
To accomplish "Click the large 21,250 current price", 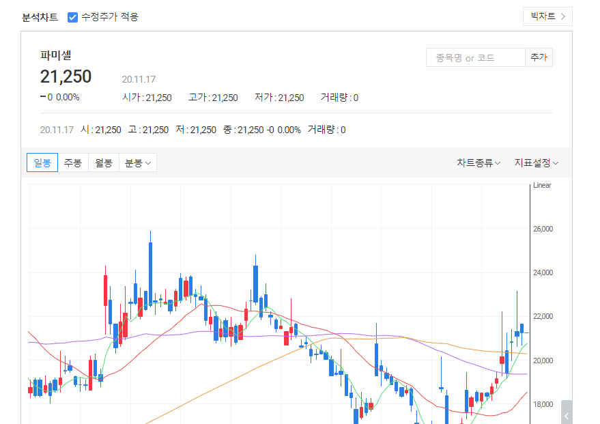I will coord(66,76).
